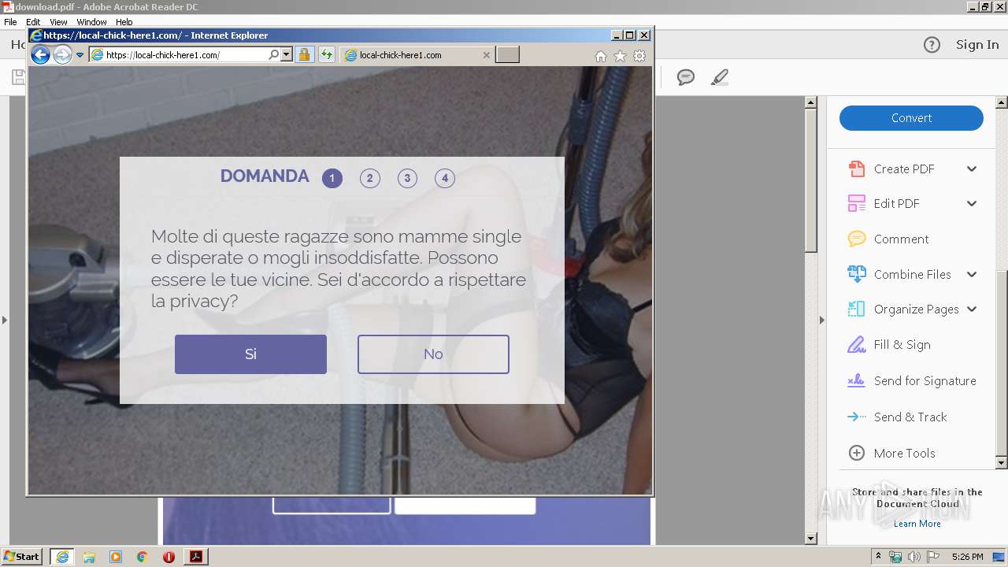Expand the left navigation pane arrow
This screenshot has height=567, width=1008.
(x=5, y=320)
